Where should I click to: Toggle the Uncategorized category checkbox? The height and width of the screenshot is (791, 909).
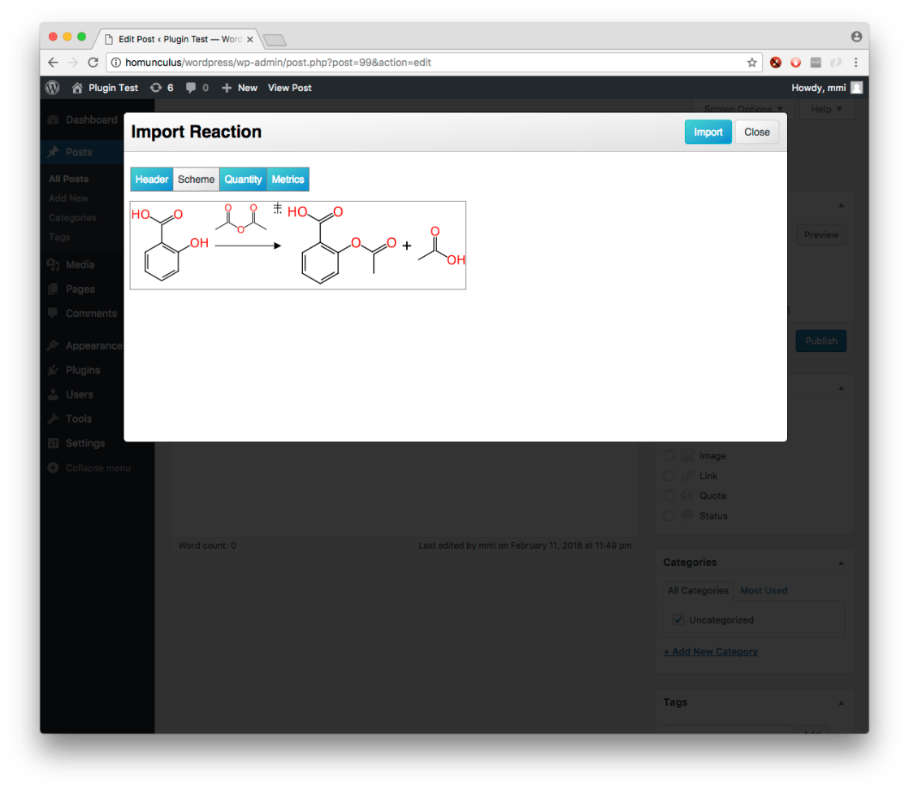pyautogui.click(x=678, y=619)
